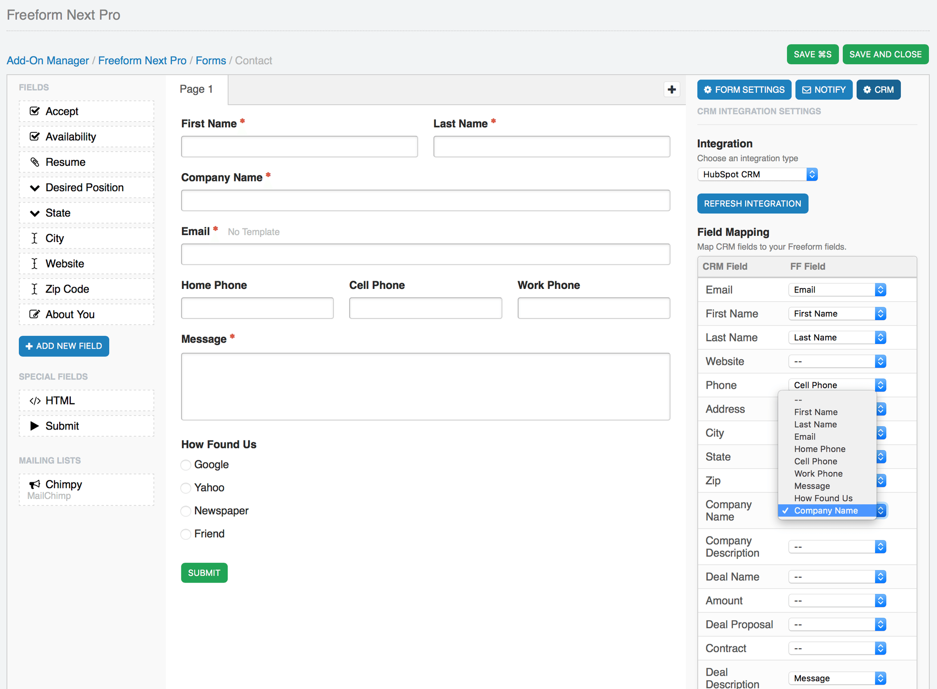
Task: Click the megaphone icon on Chimpy mailing list
Action: pyautogui.click(x=35, y=484)
